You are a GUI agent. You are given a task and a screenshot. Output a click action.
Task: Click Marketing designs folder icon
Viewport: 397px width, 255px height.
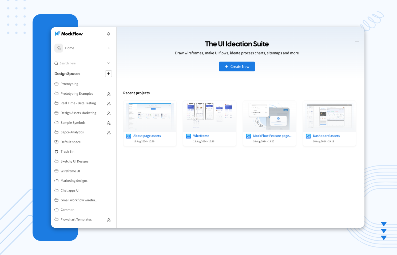[57, 180]
